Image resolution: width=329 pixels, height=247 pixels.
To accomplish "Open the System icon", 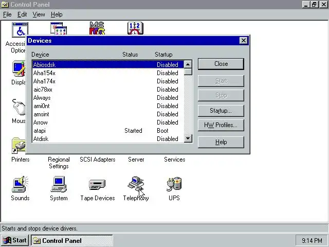I will (x=59, y=184).
